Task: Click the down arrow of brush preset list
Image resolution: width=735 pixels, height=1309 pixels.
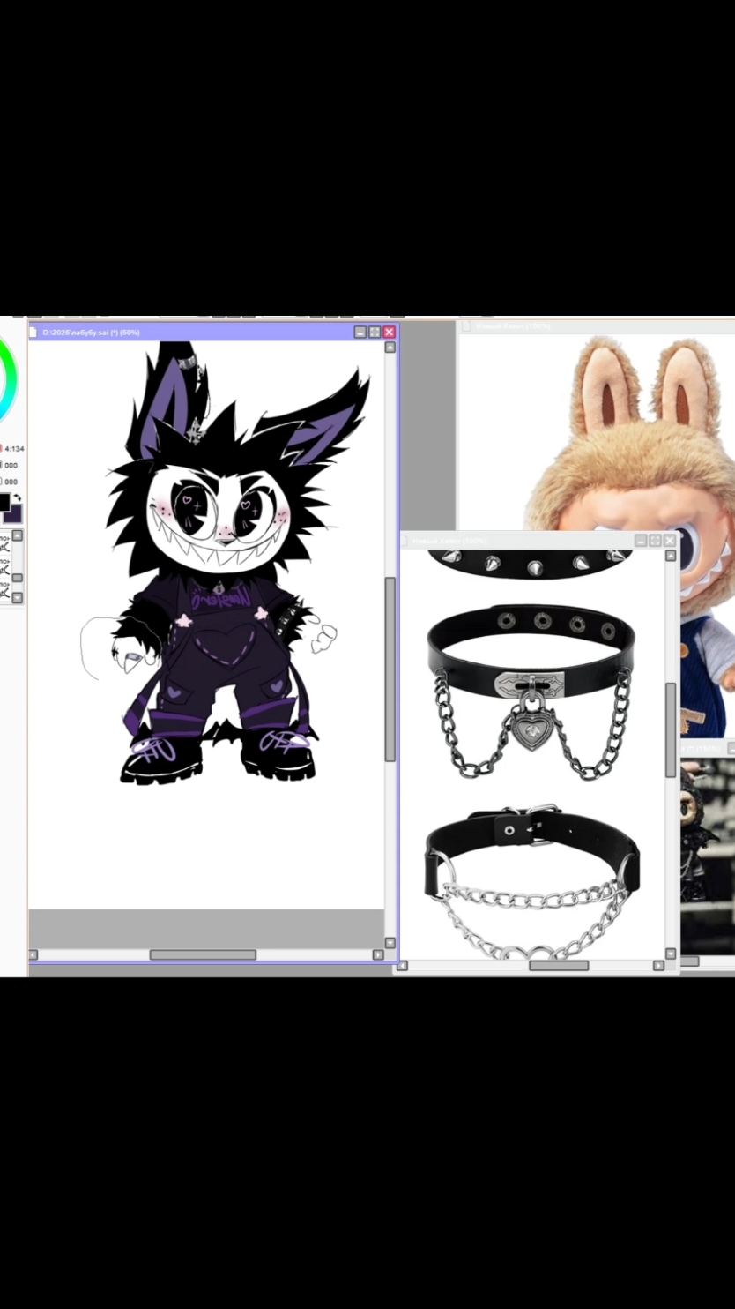Action: point(18,597)
